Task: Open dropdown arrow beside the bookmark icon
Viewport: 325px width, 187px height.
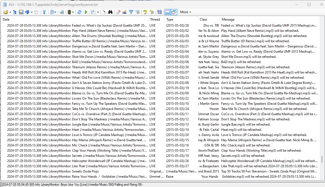Action: (x=98, y=12)
